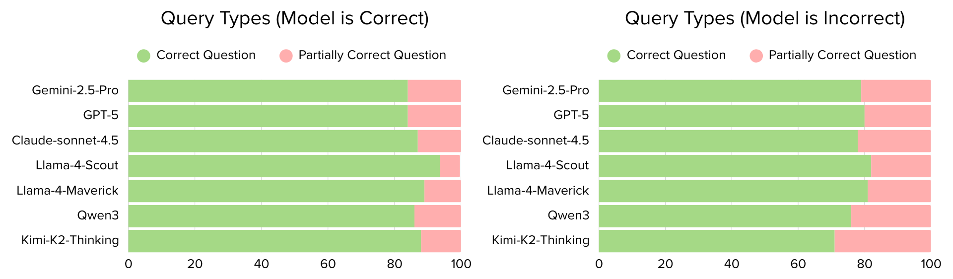Select the 'Query Types (Model is Correct)' chart title
Viewport: 953px width, 279px height.
(x=295, y=18)
